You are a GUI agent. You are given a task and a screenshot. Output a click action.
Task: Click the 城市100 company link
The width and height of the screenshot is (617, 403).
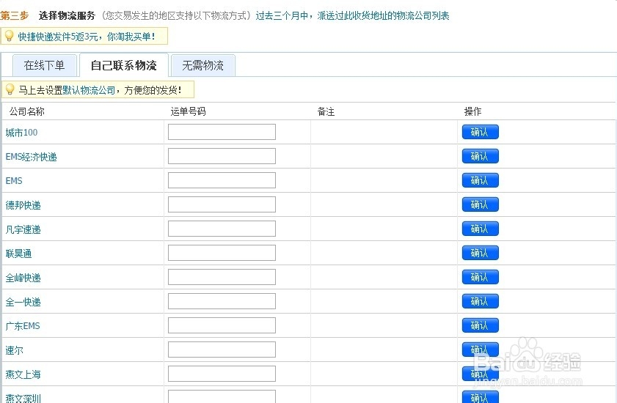[21, 133]
